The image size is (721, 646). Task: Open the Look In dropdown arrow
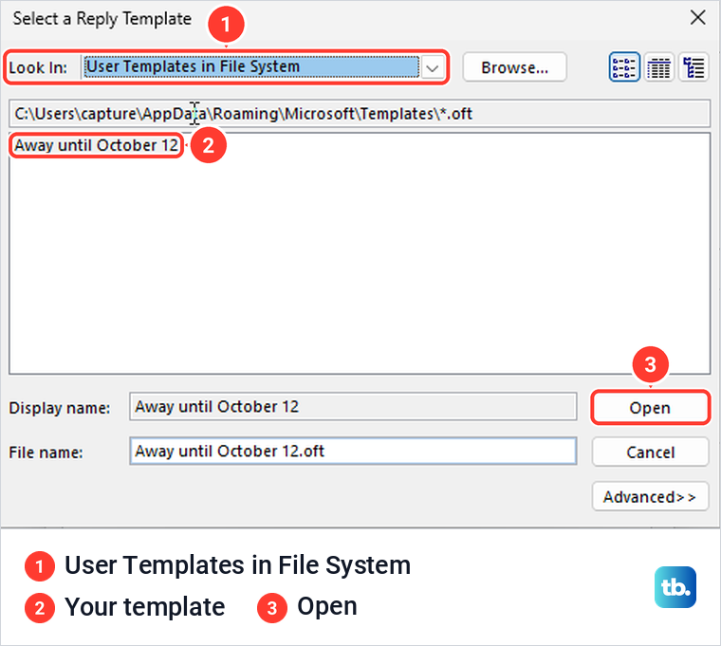(x=433, y=68)
